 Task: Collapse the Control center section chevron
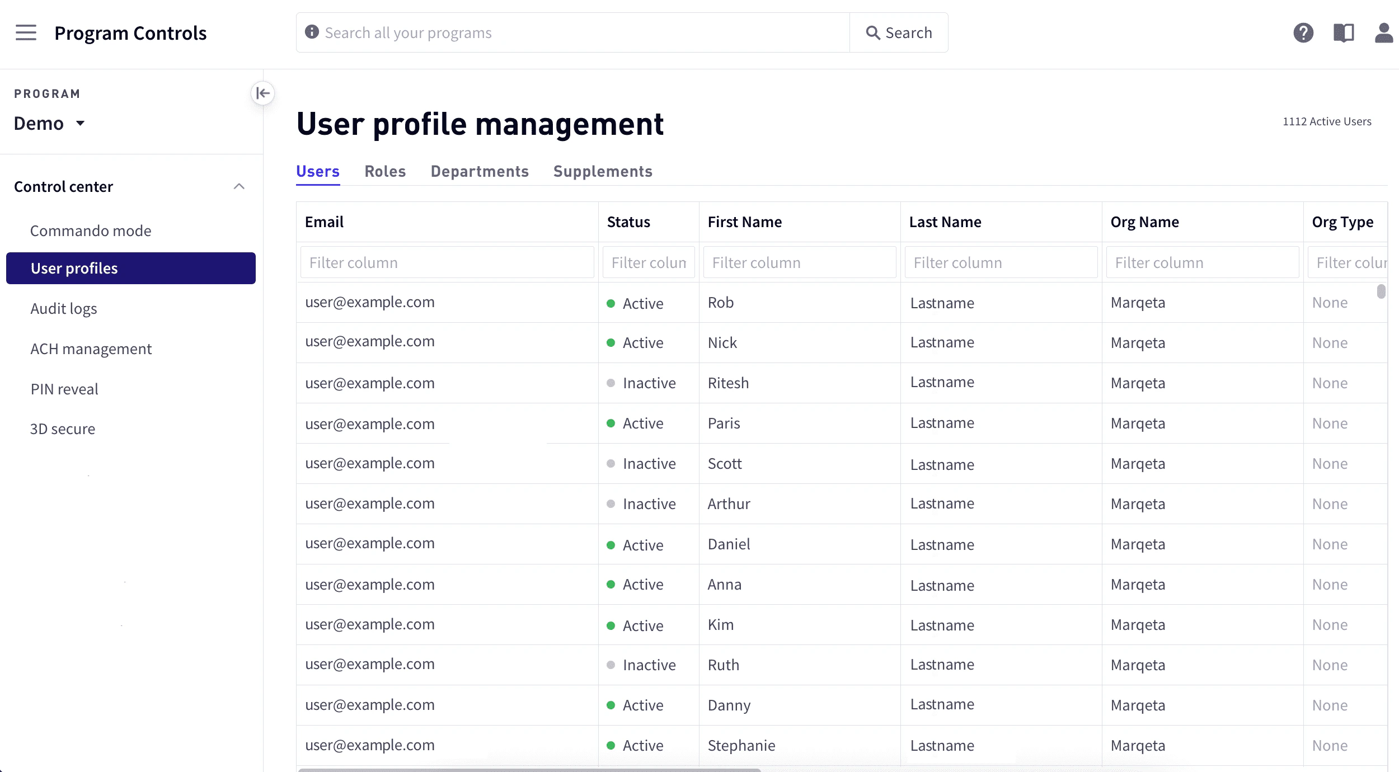tap(240, 186)
